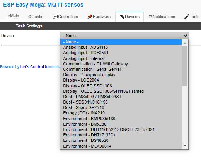Open the Controllers tab
Screen dimensions: 201x160
65,17
